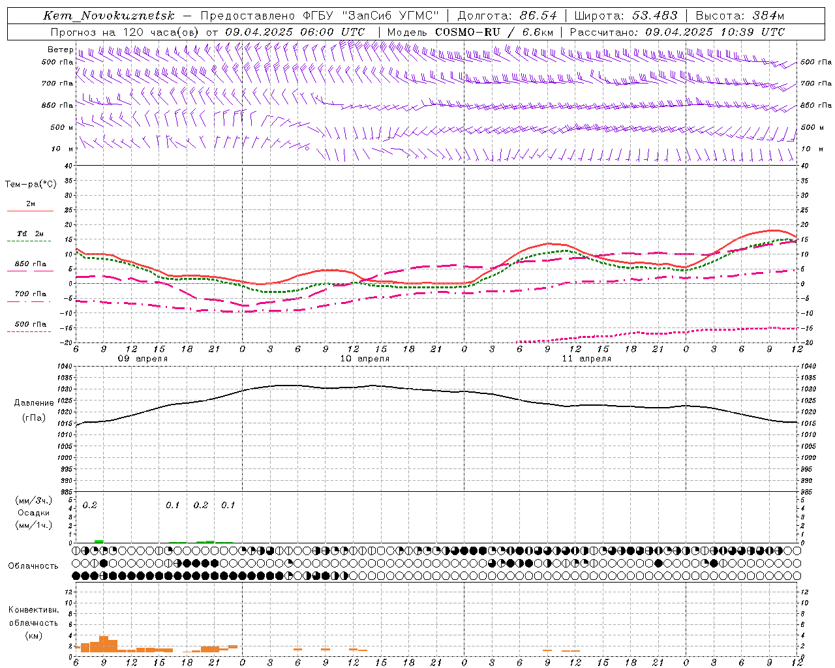
Task: Select the provider text "ФГБУ ЗапСиб УГМС"
Action: [371, 16]
